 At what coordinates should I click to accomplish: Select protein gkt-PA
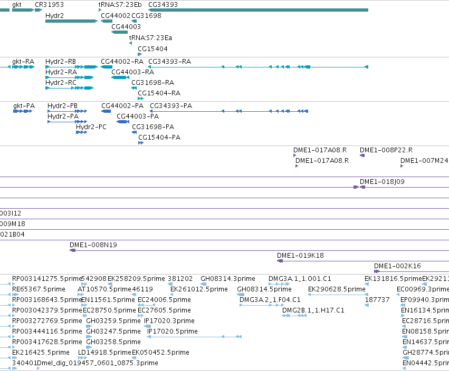(x=23, y=111)
